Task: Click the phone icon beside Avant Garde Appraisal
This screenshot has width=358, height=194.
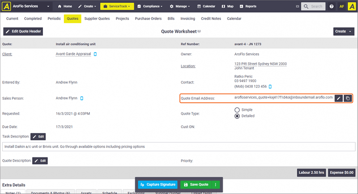Action: (95, 54)
